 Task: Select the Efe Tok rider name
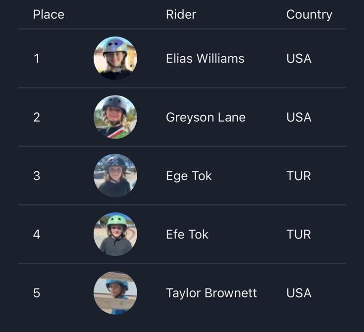(x=187, y=234)
